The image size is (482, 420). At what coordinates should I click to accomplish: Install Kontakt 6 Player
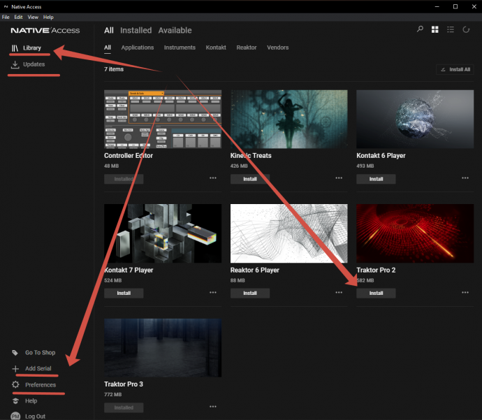point(376,179)
